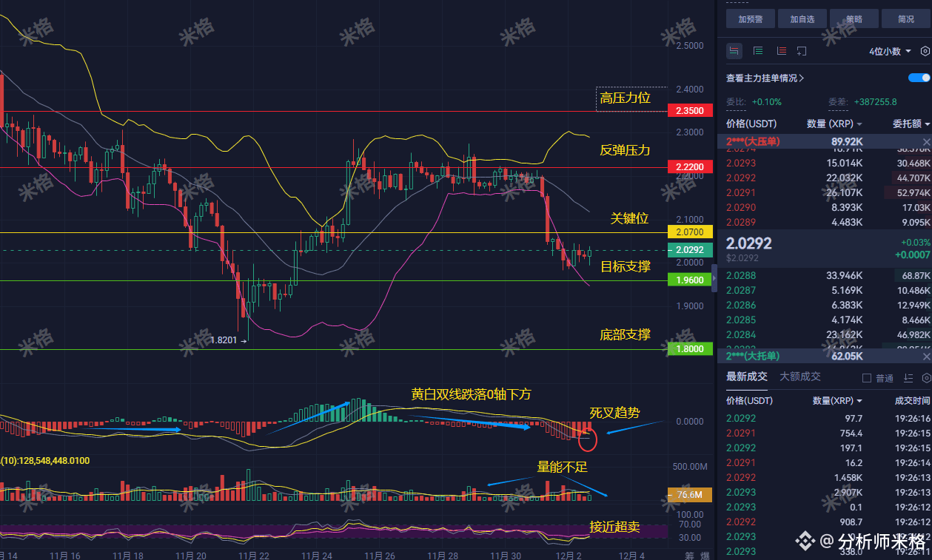Open the trade list settings hexagon icon

[925, 377]
